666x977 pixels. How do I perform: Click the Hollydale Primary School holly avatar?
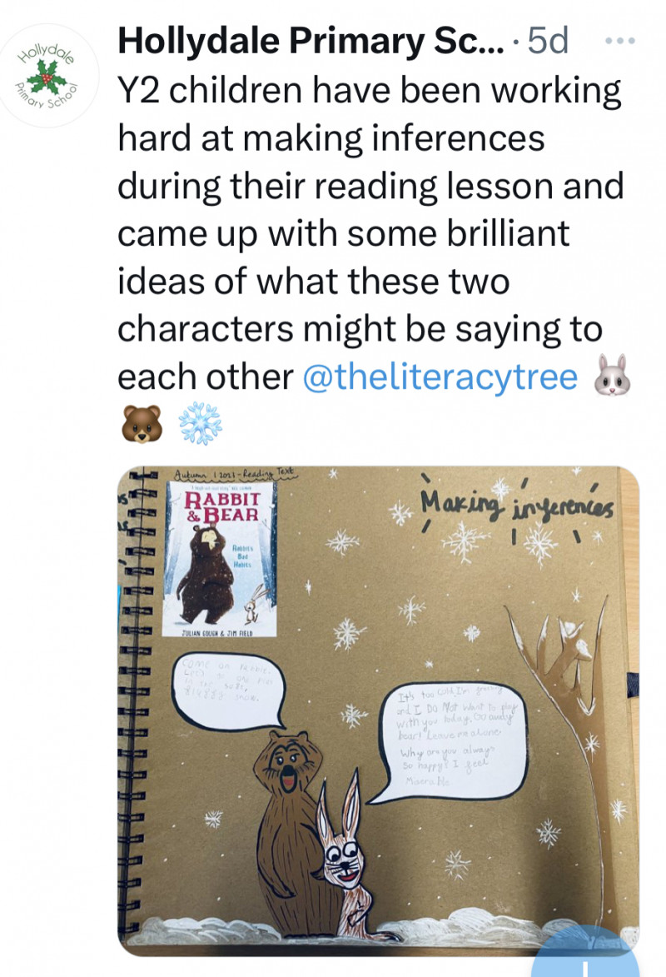pos(47,76)
